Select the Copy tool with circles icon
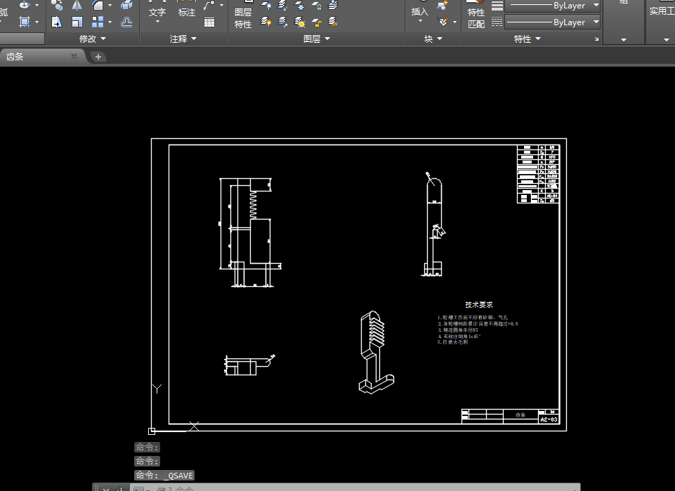 [x=56, y=5]
